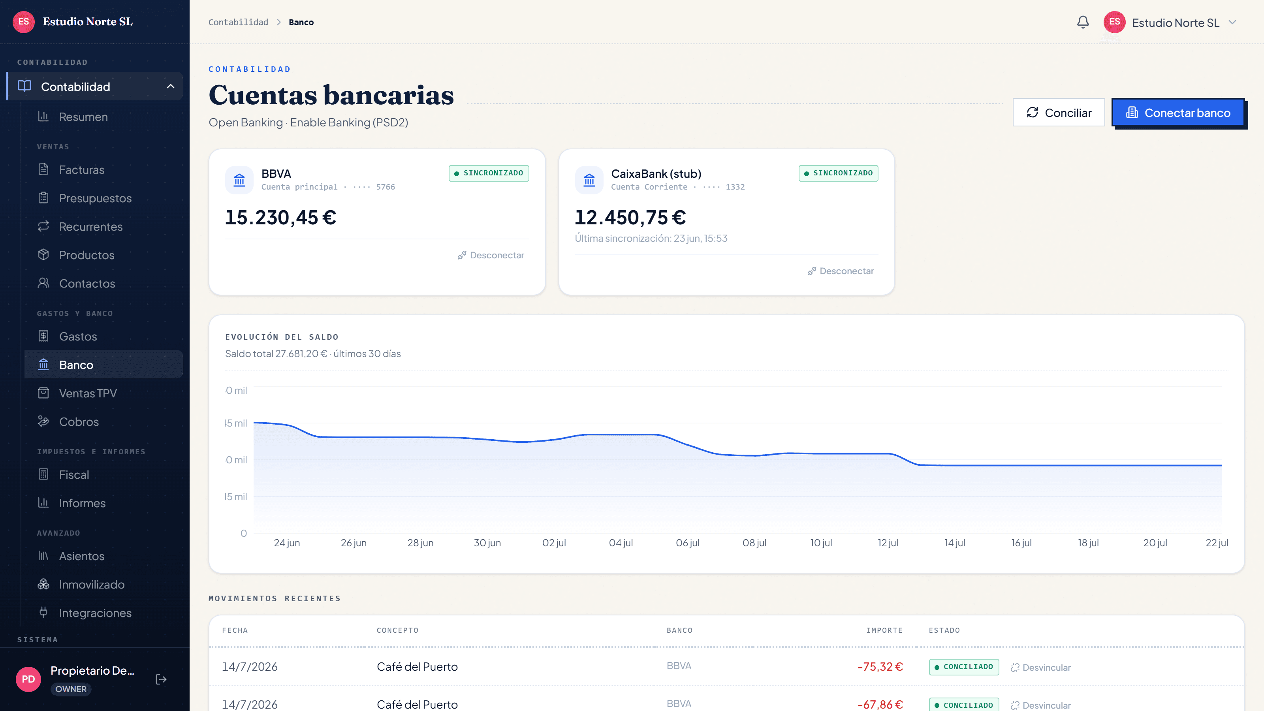Click the BBVA bank icon on card
The image size is (1264, 711).
pyautogui.click(x=239, y=180)
